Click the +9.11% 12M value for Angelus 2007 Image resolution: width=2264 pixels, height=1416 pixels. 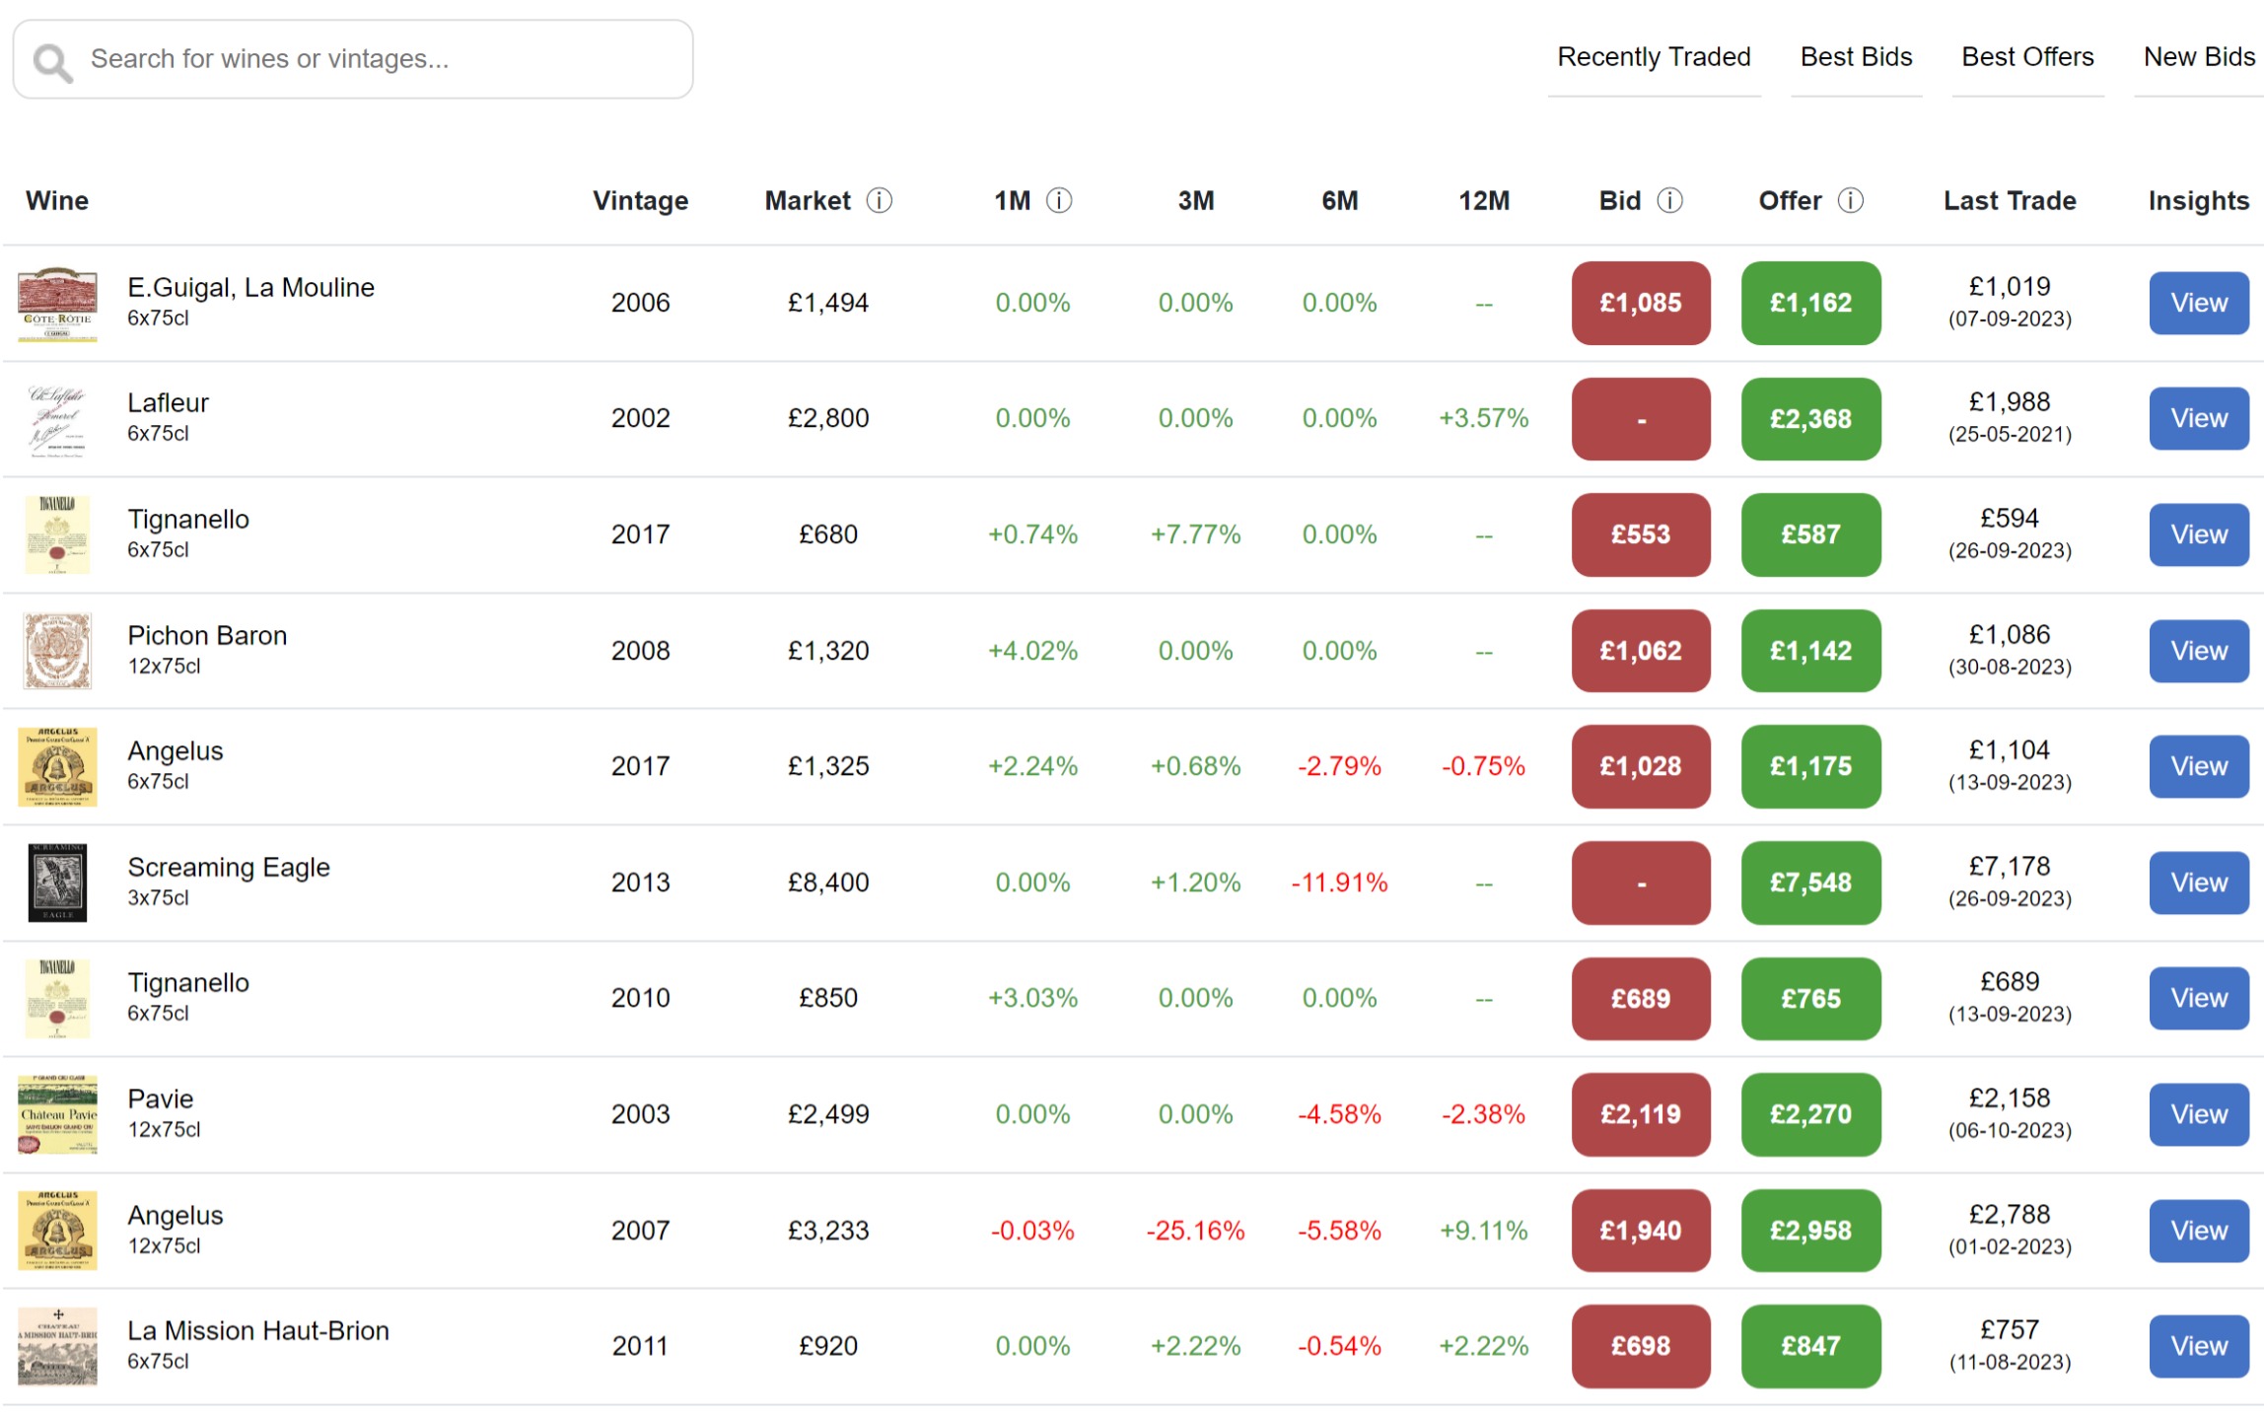tap(1483, 1231)
